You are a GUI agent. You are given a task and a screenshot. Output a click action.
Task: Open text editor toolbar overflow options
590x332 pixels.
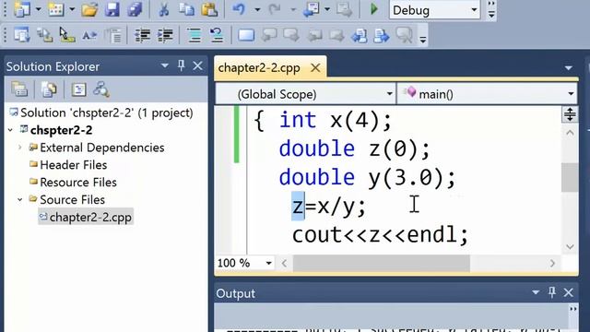click(x=423, y=39)
